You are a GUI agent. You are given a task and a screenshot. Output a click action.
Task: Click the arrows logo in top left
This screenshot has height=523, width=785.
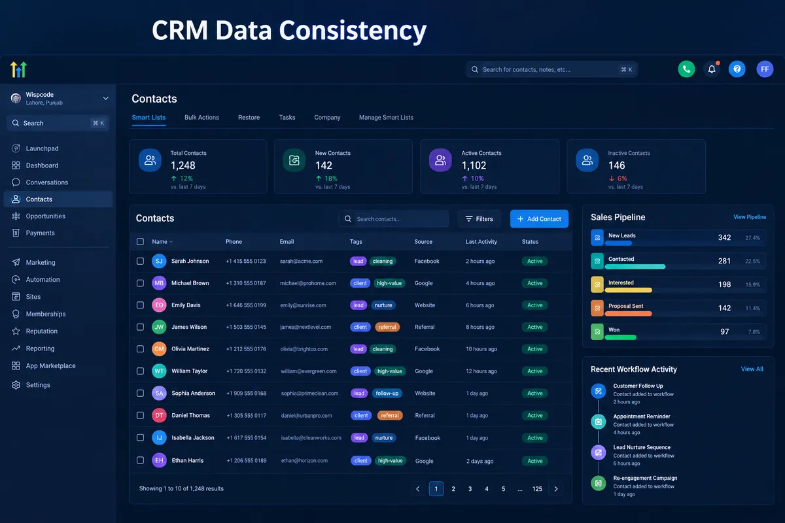click(x=18, y=69)
